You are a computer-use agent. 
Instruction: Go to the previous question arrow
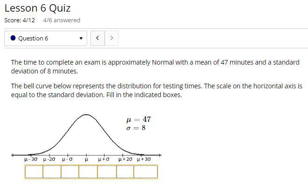tap(98, 38)
